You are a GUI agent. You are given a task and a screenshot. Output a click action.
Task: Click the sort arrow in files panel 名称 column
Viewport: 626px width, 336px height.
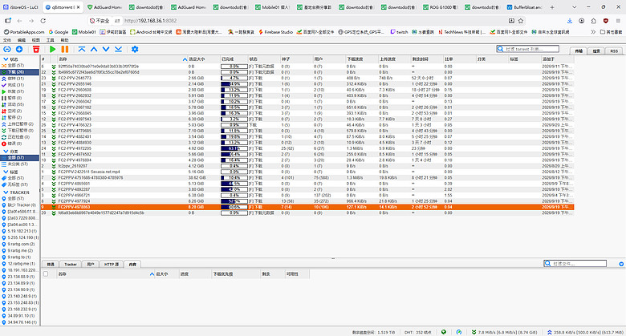click(152, 274)
